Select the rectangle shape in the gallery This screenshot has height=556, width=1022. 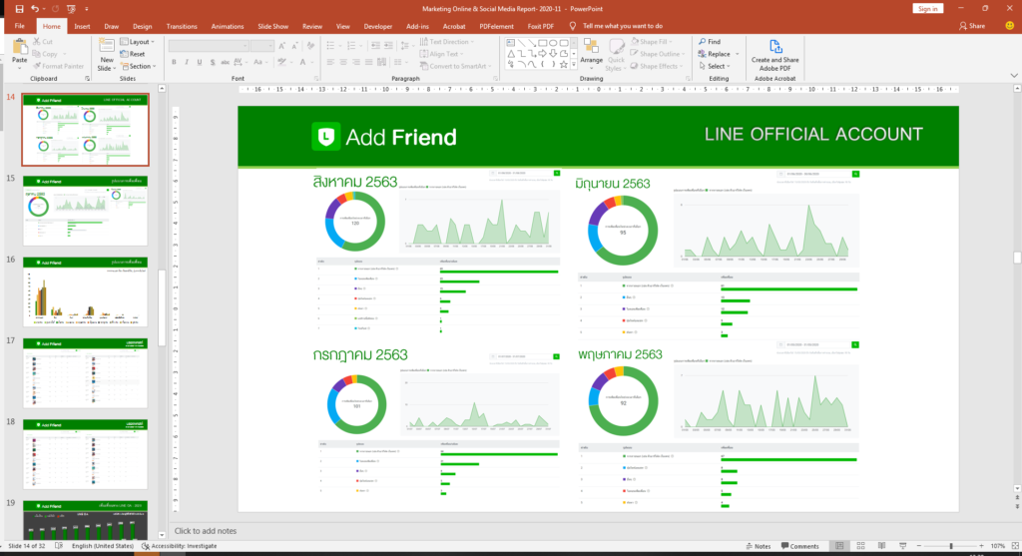pyautogui.click(x=542, y=43)
